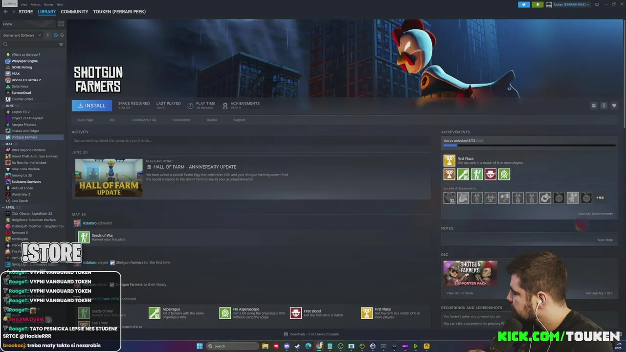Show game info icon
This screenshot has width=626, height=352.
pos(604,106)
